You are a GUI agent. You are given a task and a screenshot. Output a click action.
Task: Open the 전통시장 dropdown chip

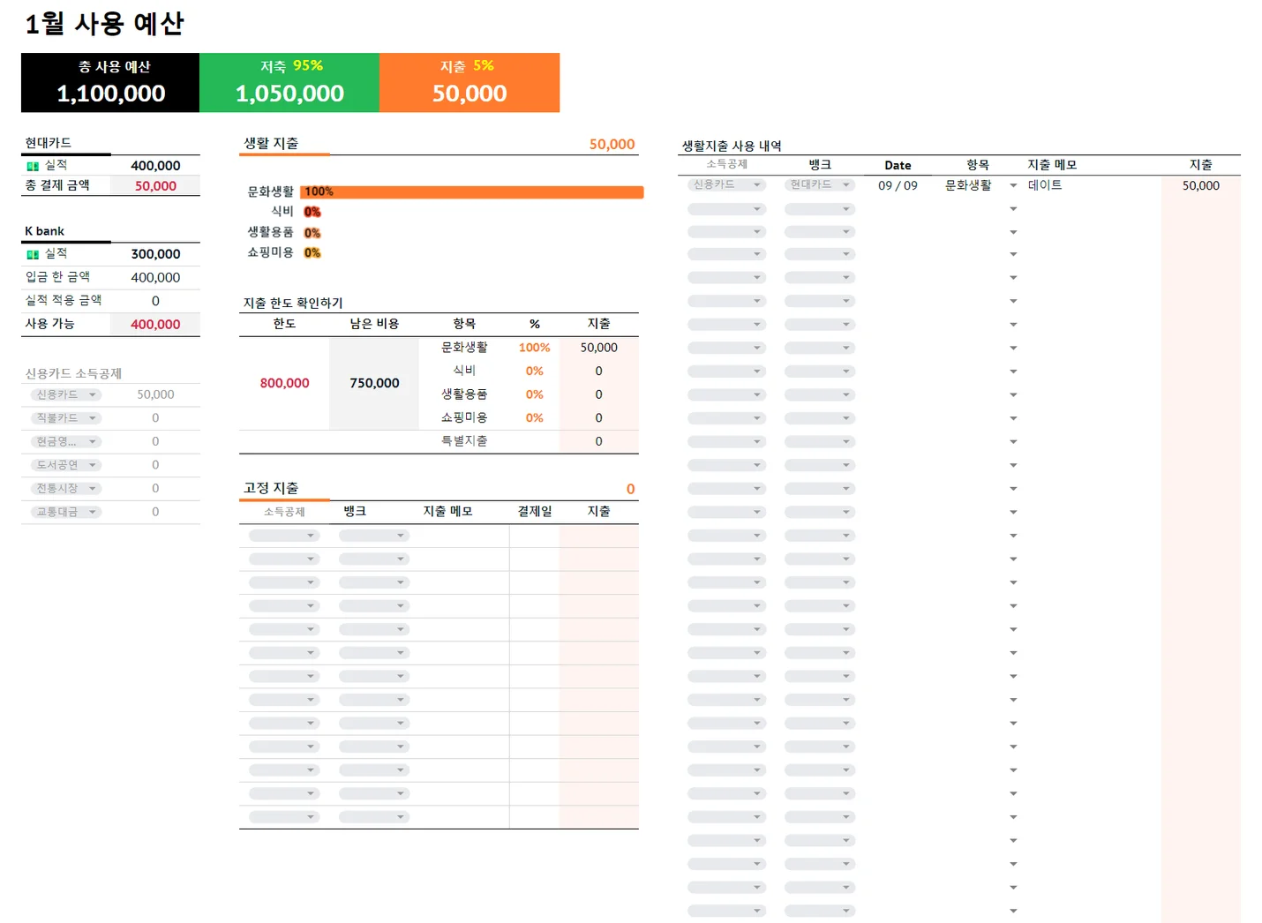tap(66, 488)
